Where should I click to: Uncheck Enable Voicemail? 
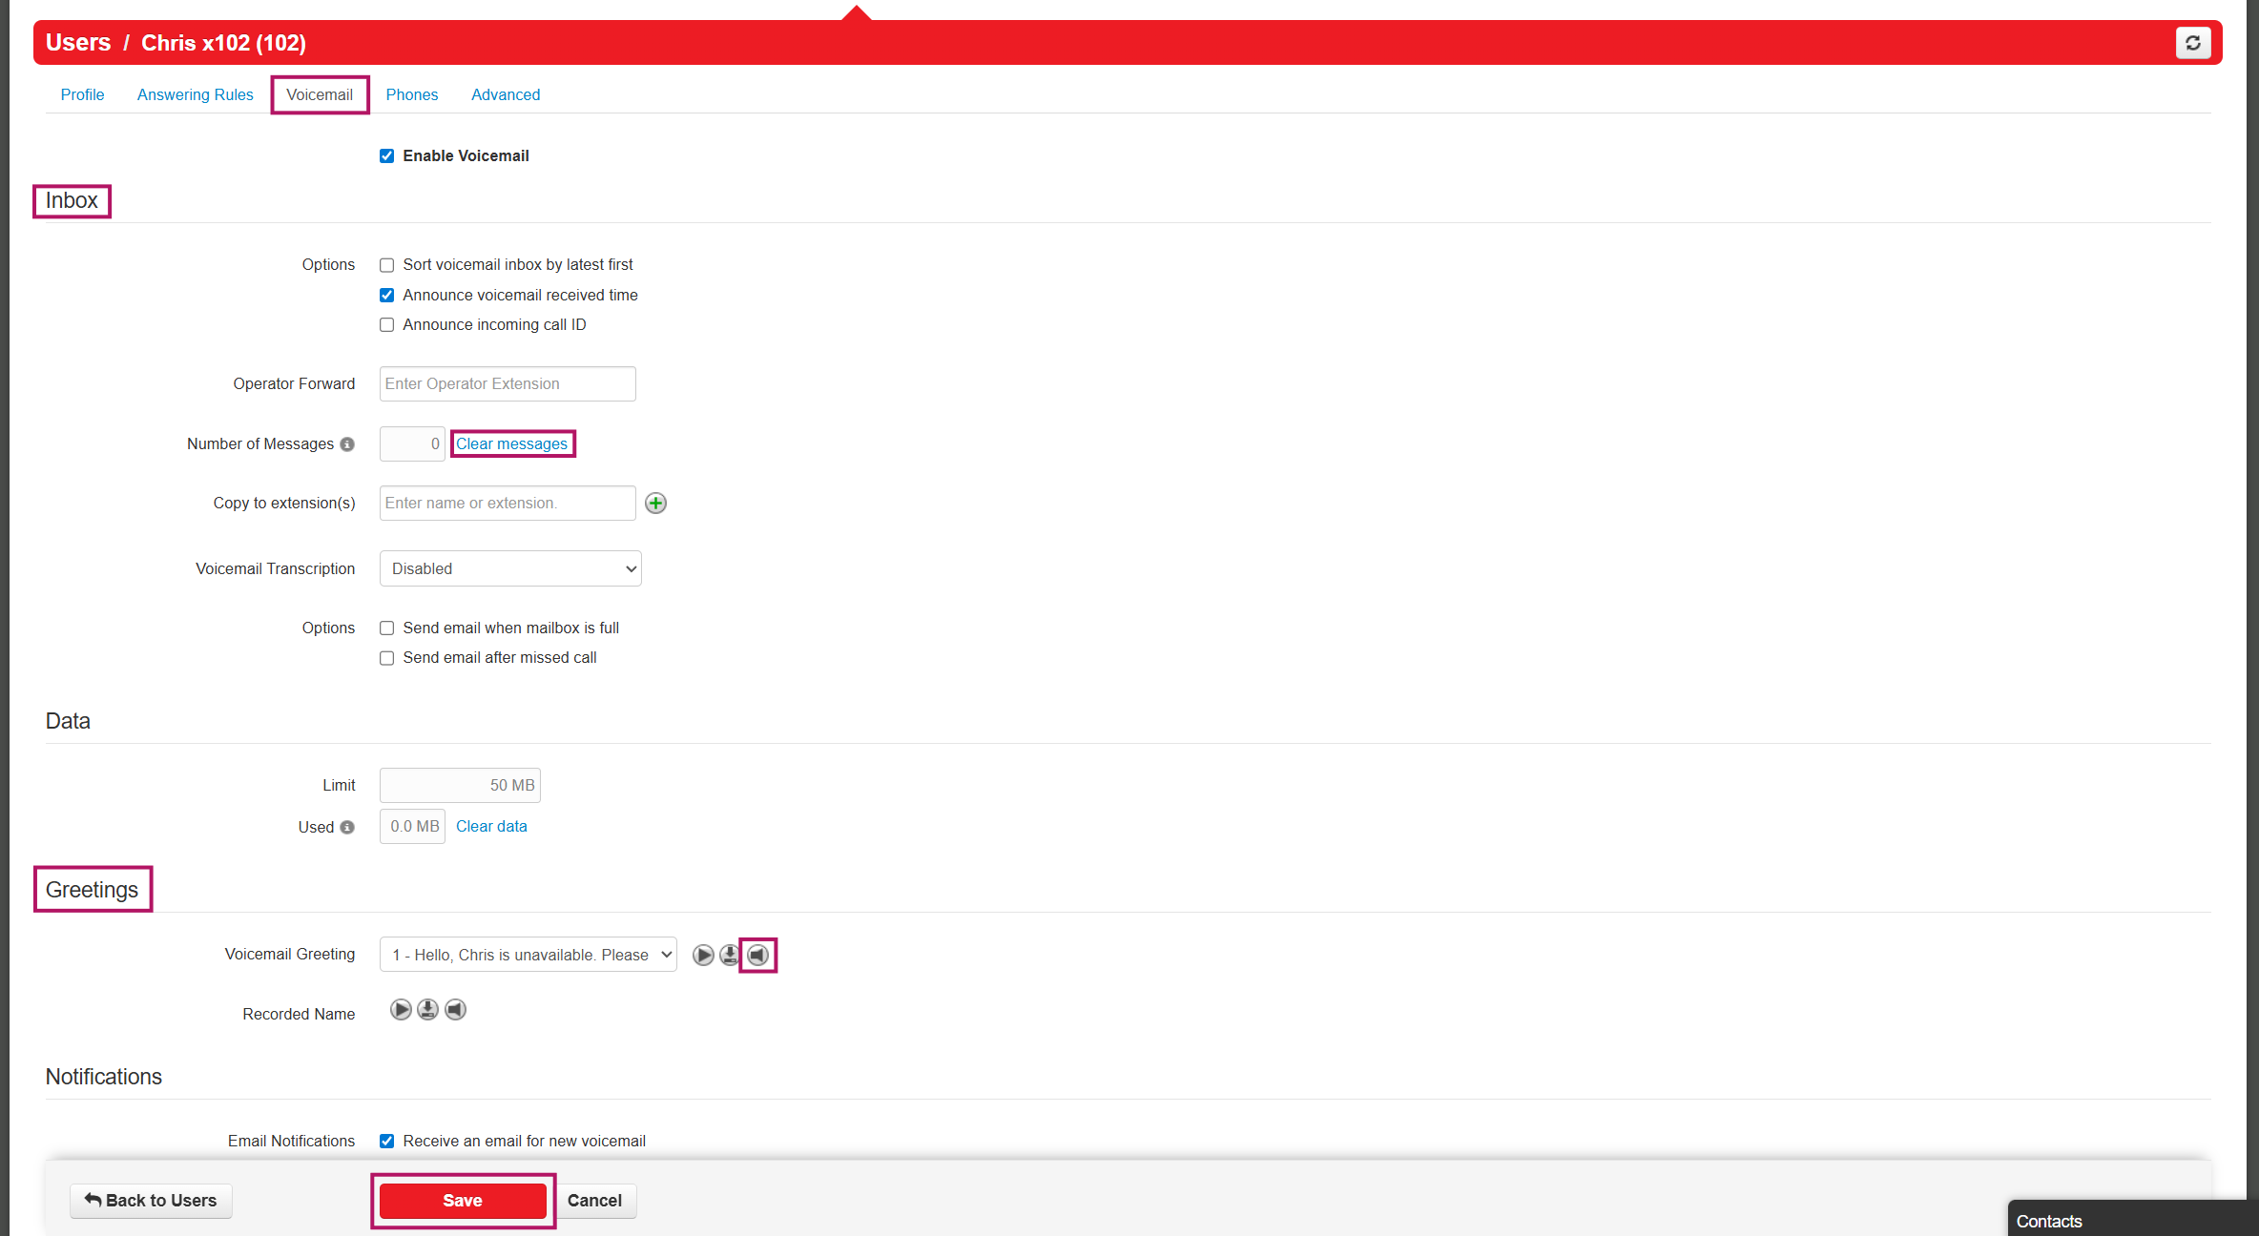386,156
